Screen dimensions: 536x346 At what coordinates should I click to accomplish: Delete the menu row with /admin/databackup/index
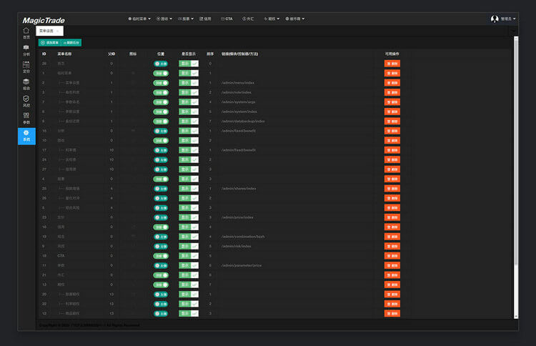coord(392,122)
